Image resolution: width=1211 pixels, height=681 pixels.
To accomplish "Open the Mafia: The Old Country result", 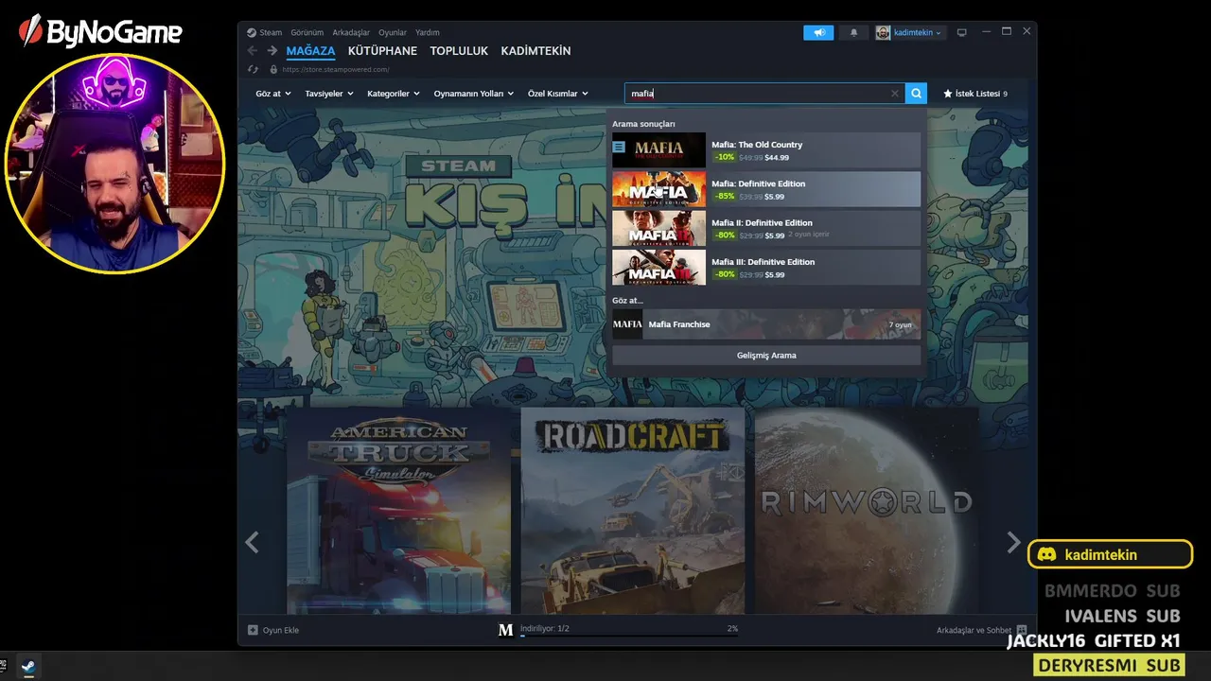I will 766,150.
